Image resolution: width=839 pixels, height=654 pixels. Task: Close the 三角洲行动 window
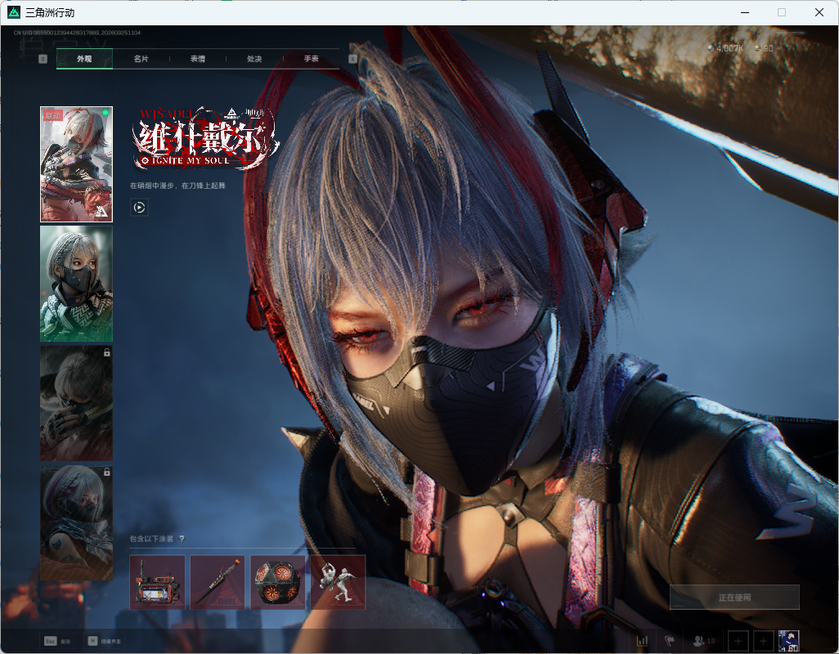pos(819,12)
